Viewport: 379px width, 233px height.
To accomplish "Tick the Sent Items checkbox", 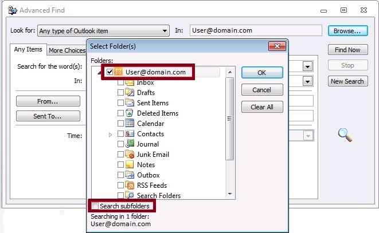I will pos(120,103).
